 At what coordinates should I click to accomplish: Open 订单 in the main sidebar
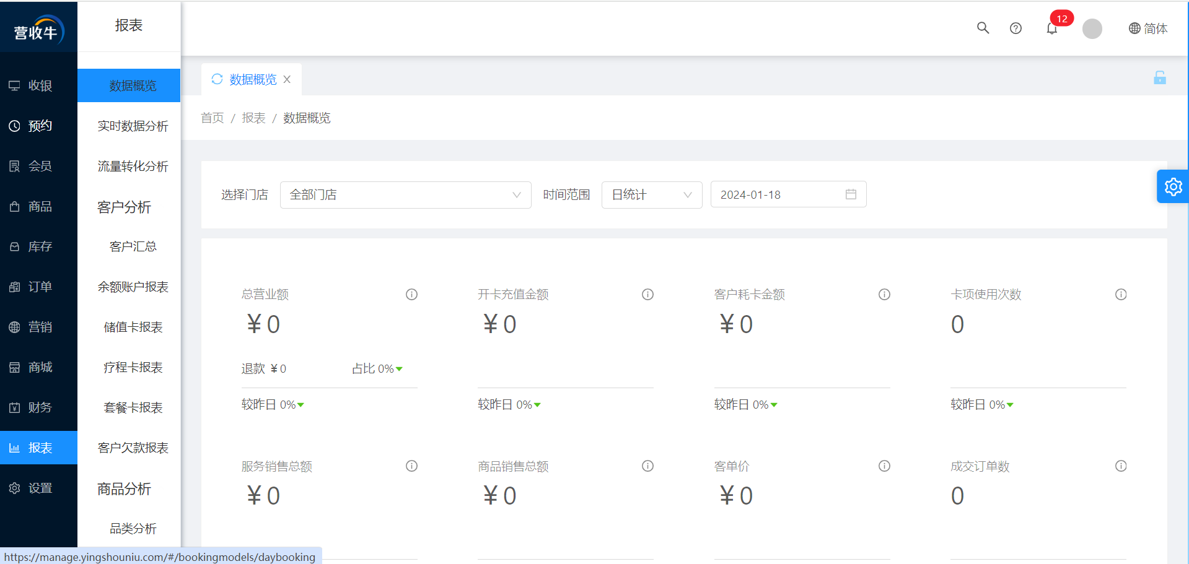point(38,287)
